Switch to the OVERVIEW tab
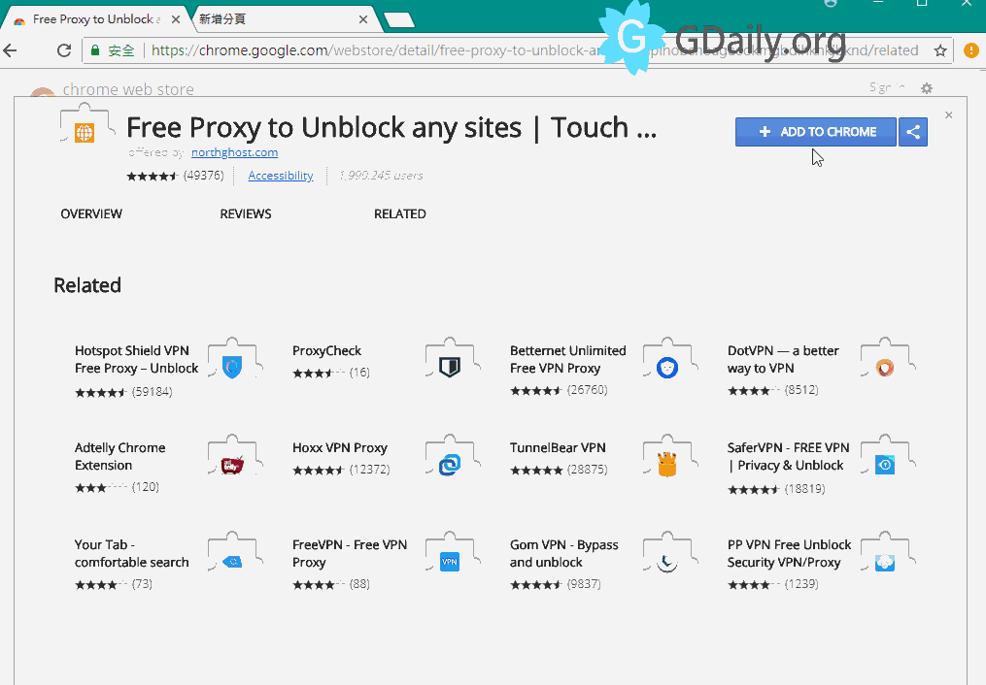Image resolution: width=986 pixels, height=685 pixels. click(91, 214)
